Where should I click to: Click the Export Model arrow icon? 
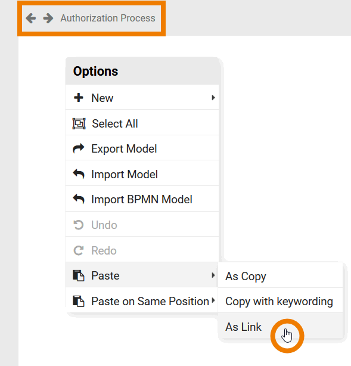79,148
